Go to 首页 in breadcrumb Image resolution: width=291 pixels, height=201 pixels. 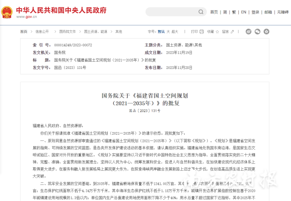click(x=24, y=32)
